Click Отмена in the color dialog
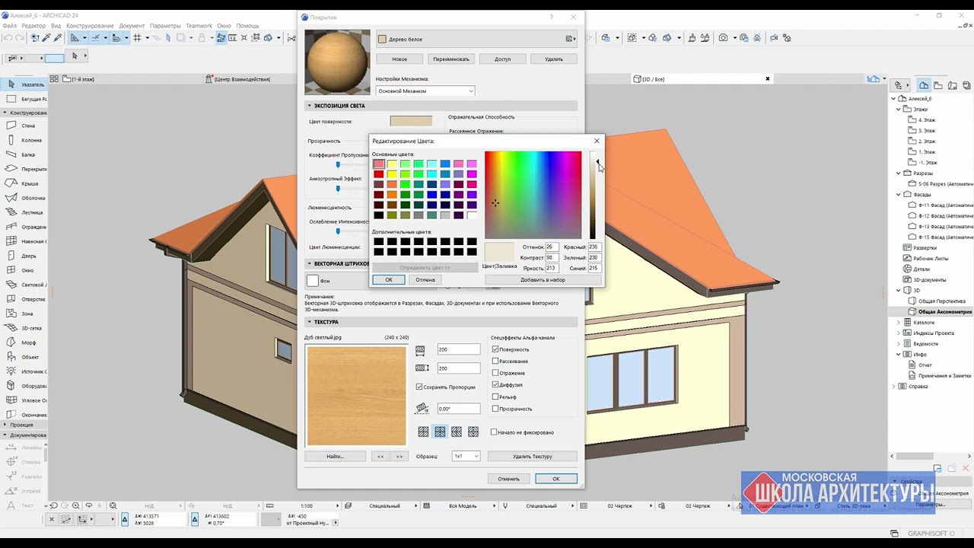 coord(425,279)
